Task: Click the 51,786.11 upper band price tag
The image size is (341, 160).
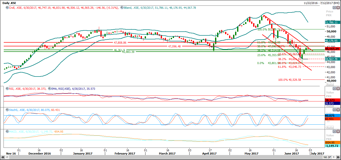Action: pyautogui.click(x=332, y=22)
